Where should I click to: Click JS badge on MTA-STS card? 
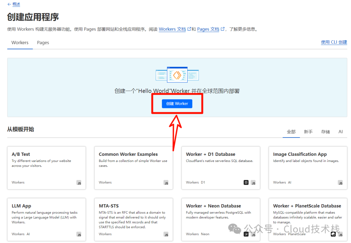point(166,235)
